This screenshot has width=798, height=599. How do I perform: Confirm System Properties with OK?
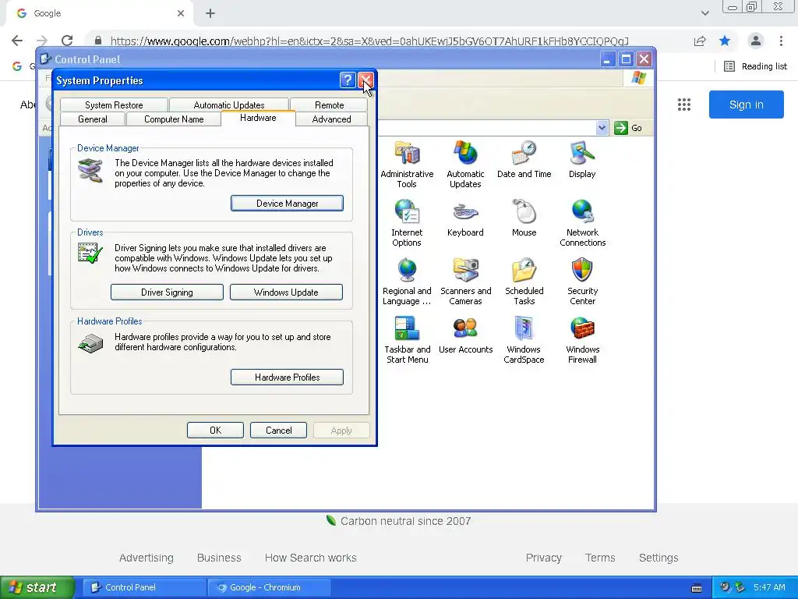(x=215, y=431)
